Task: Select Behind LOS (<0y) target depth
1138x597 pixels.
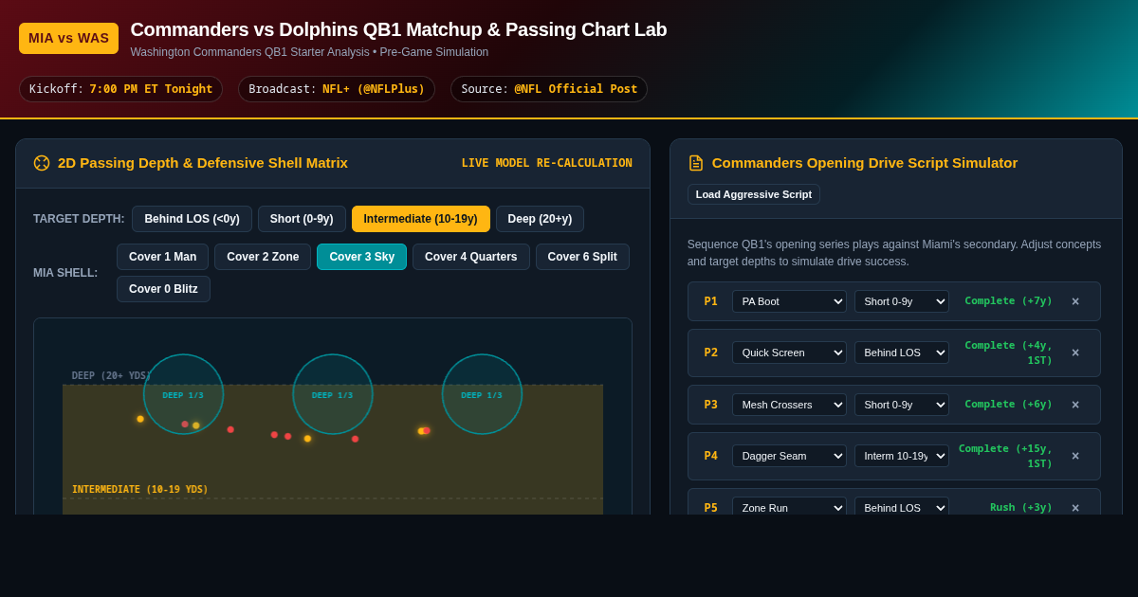Action: (x=192, y=219)
